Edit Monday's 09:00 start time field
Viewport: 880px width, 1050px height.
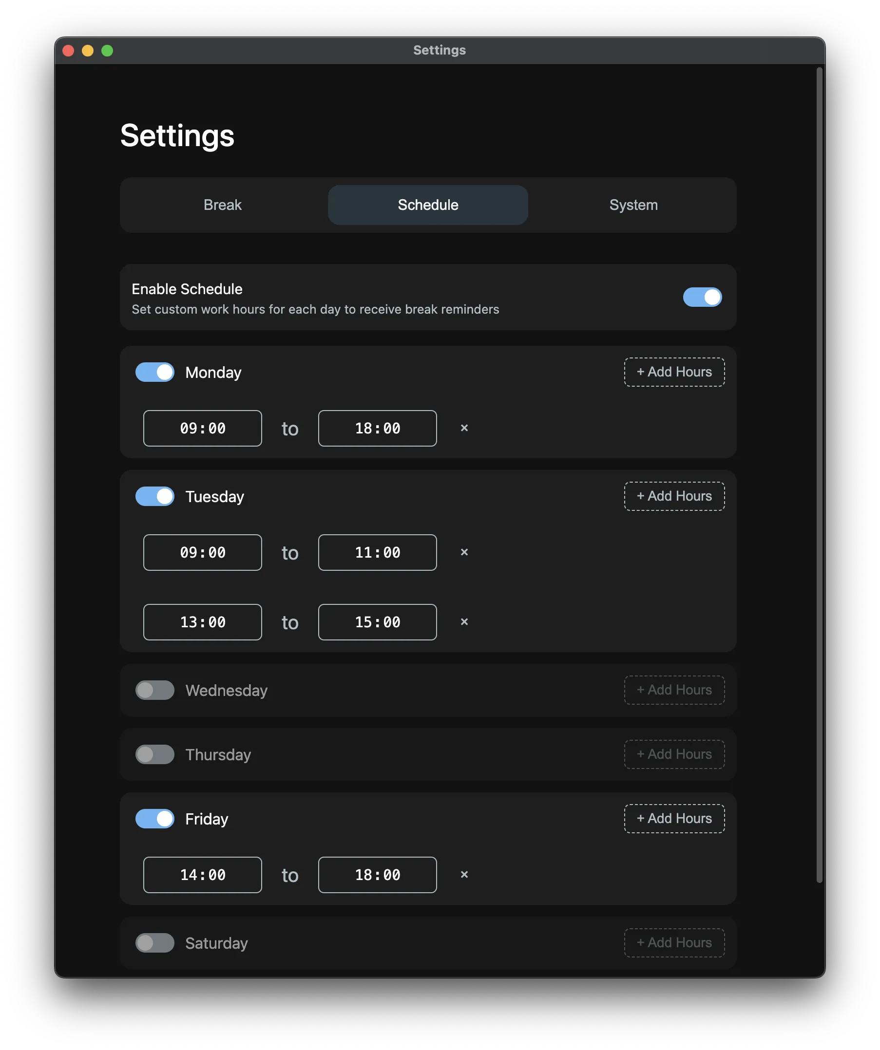point(203,428)
